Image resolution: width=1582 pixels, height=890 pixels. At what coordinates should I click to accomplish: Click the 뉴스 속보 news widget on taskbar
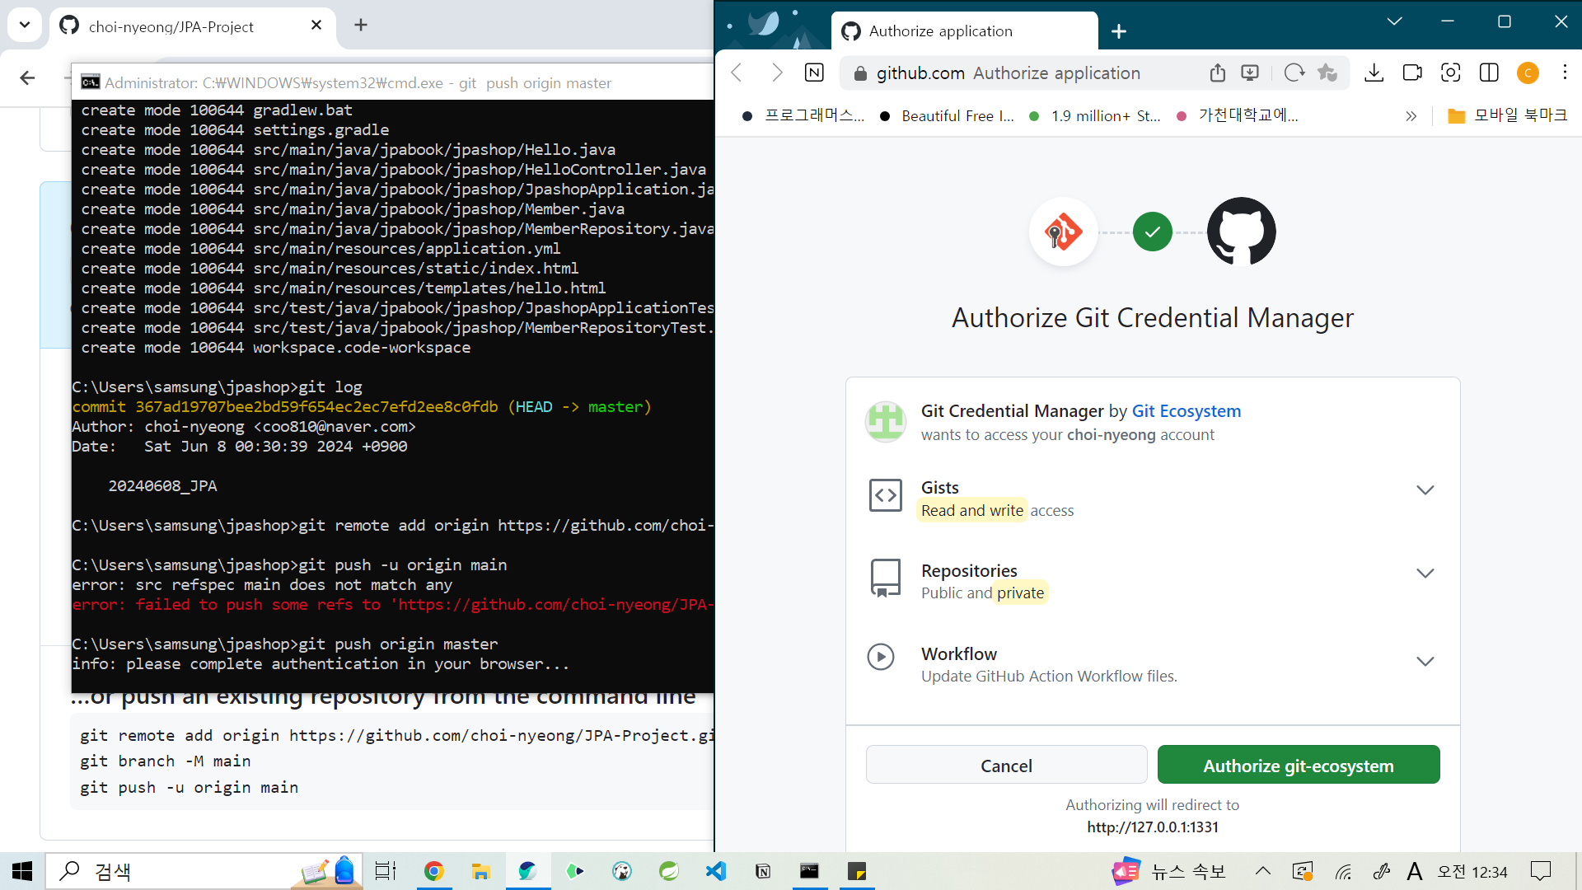pyautogui.click(x=1168, y=871)
